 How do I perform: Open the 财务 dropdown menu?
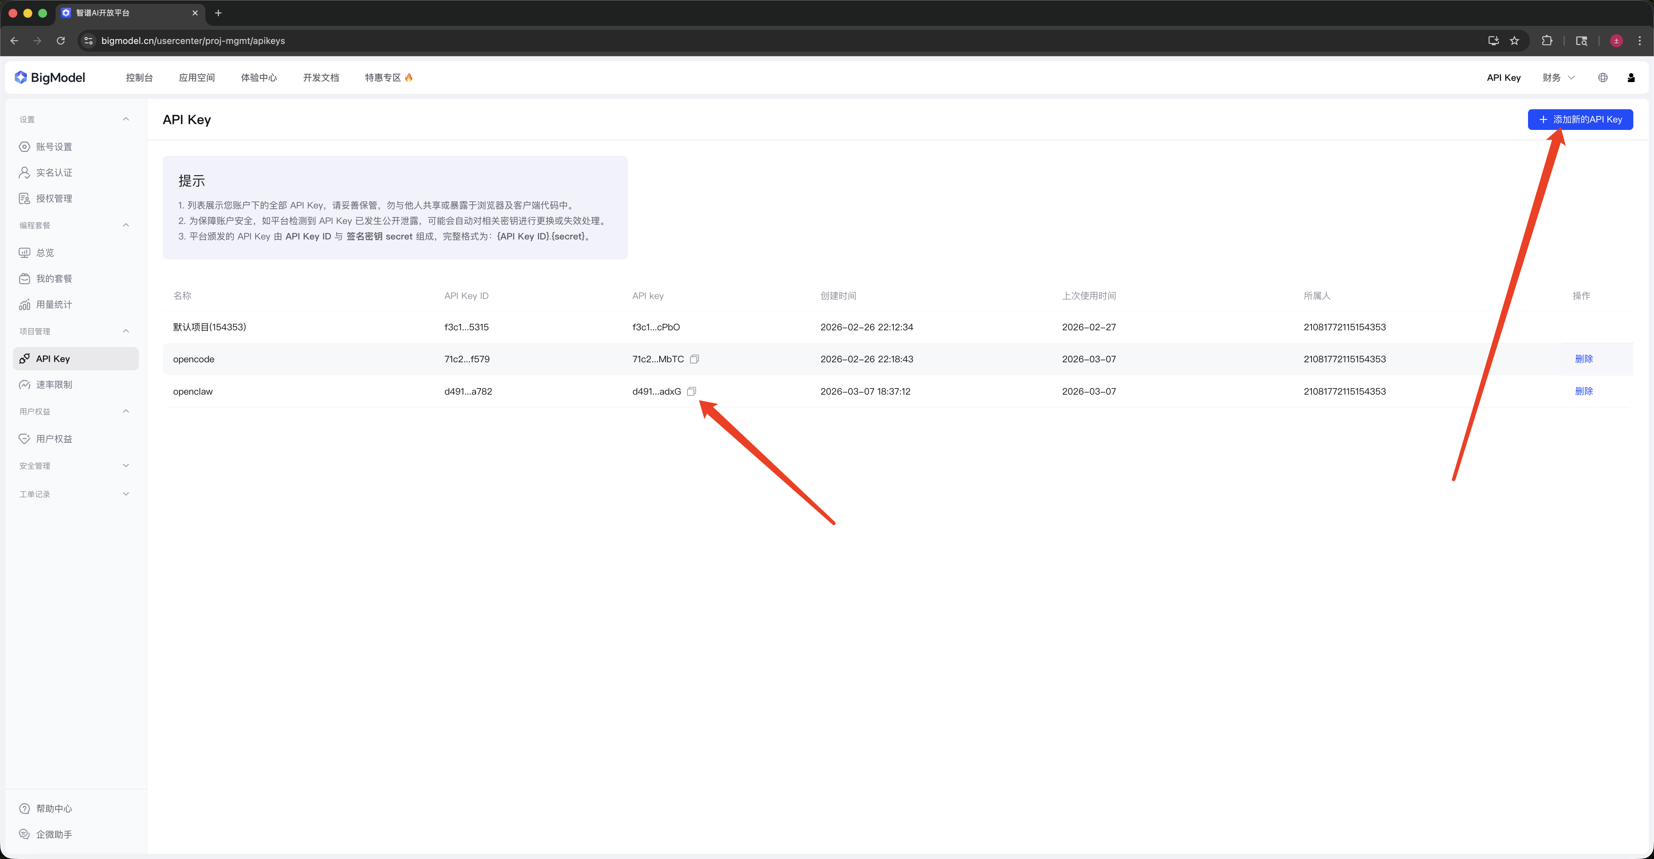tap(1558, 78)
